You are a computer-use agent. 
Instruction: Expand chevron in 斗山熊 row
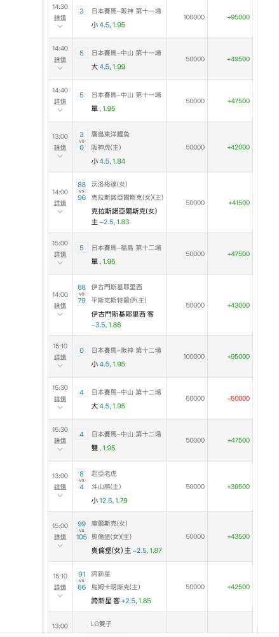(x=60, y=496)
